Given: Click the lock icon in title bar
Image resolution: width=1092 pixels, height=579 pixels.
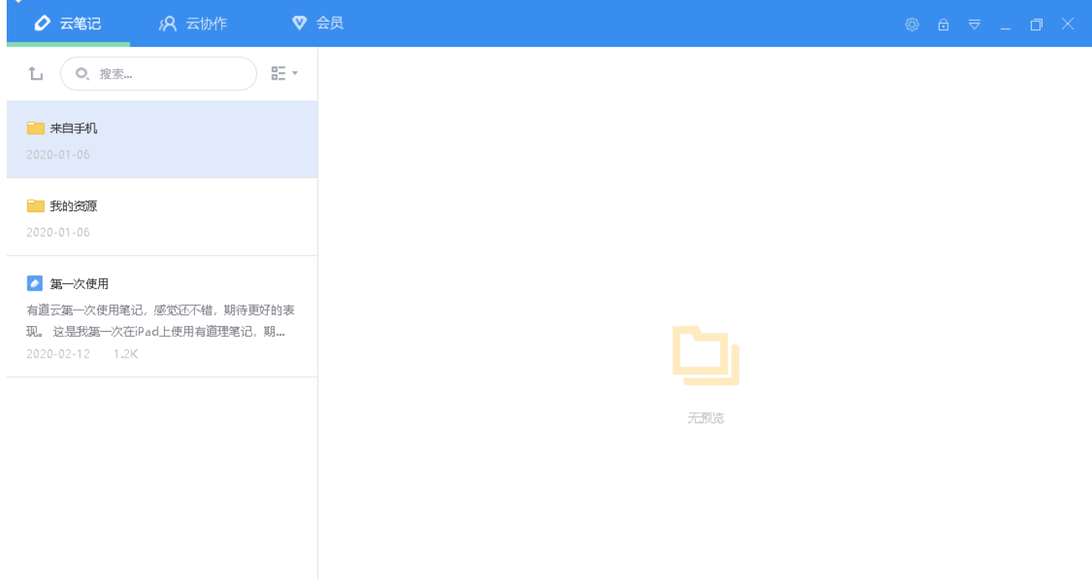Looking at the screenshot, I should tap(943, 24).
